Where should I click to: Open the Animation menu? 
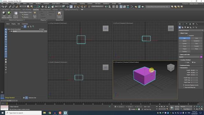click(x=46, y=4)
